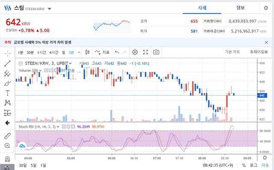This screenshot has height=170, width=274.
Task: Collapse the STEEM/KRW legend box
Action: click(x=21, y=64)
